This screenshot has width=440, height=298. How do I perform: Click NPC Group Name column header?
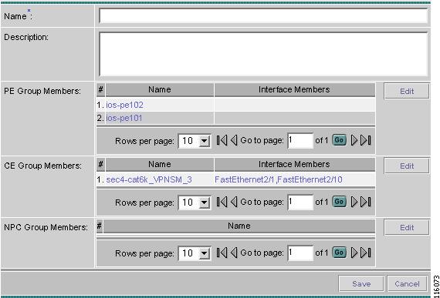[239, 226]
